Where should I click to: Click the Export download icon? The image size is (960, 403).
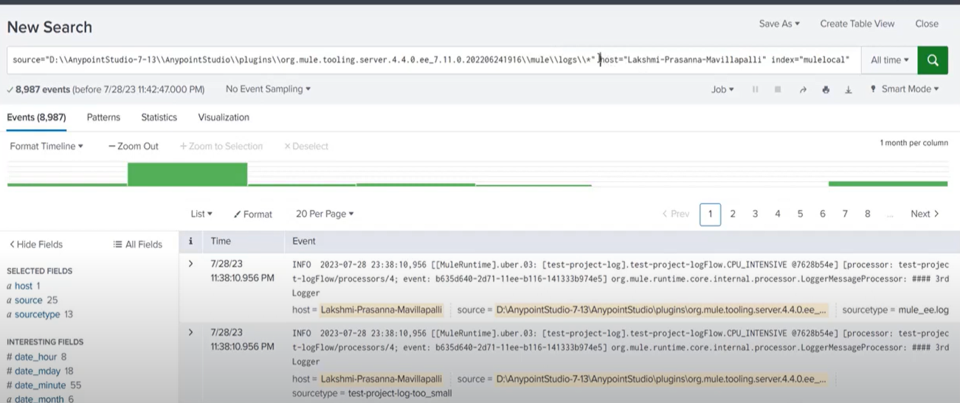849,90
